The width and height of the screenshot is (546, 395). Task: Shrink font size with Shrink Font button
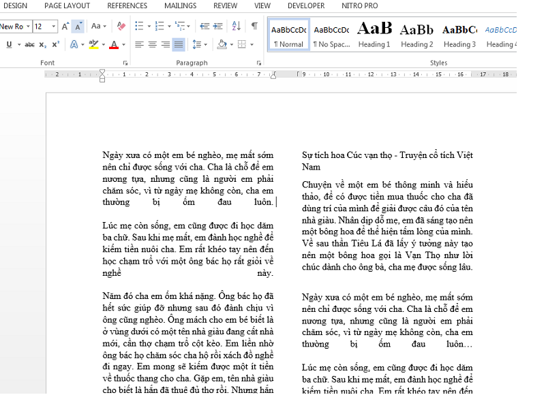(x=78, y=27)
